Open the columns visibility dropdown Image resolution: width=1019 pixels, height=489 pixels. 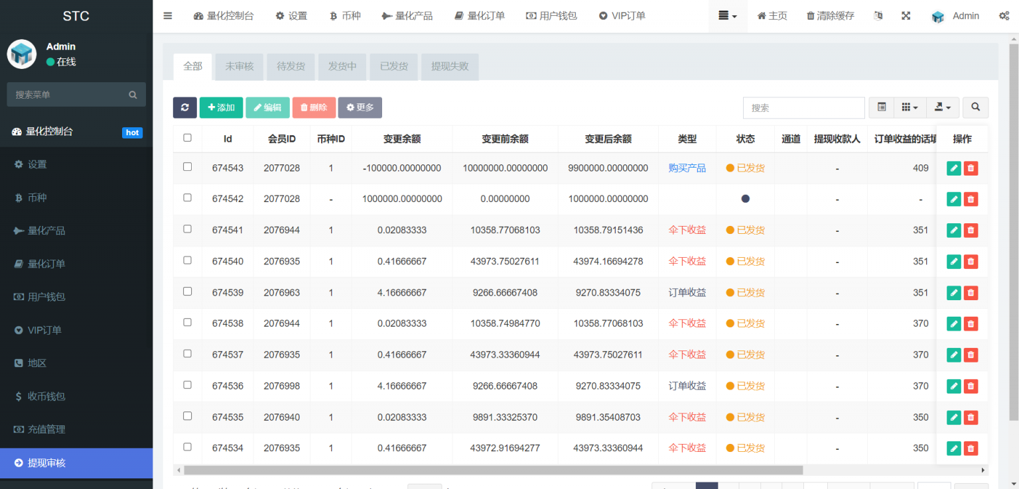click(910, 107)
